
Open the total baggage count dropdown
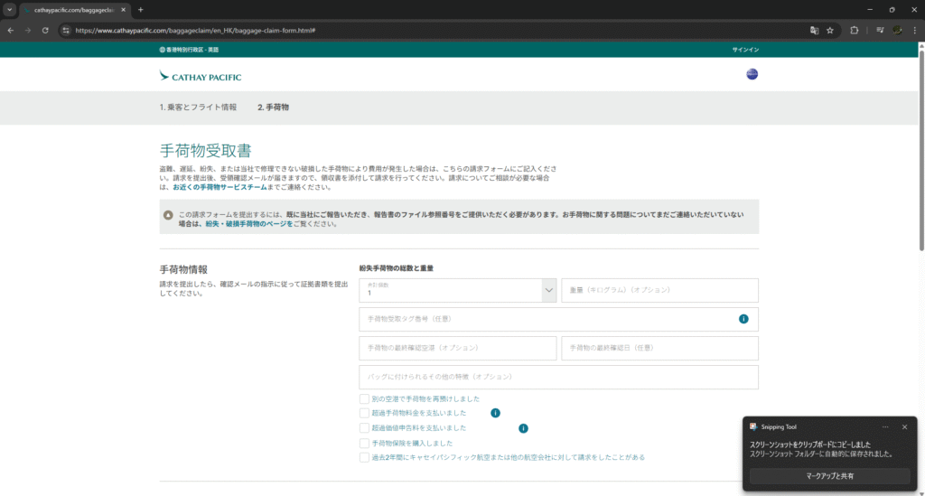coord(548,290)
